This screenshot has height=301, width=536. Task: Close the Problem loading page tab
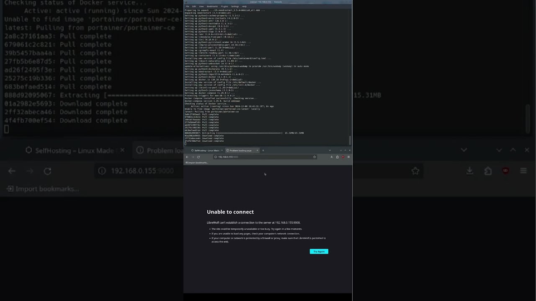[257, 150]
